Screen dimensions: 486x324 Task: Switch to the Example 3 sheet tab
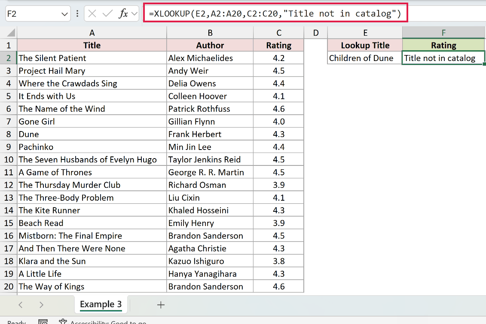point(101,305)
